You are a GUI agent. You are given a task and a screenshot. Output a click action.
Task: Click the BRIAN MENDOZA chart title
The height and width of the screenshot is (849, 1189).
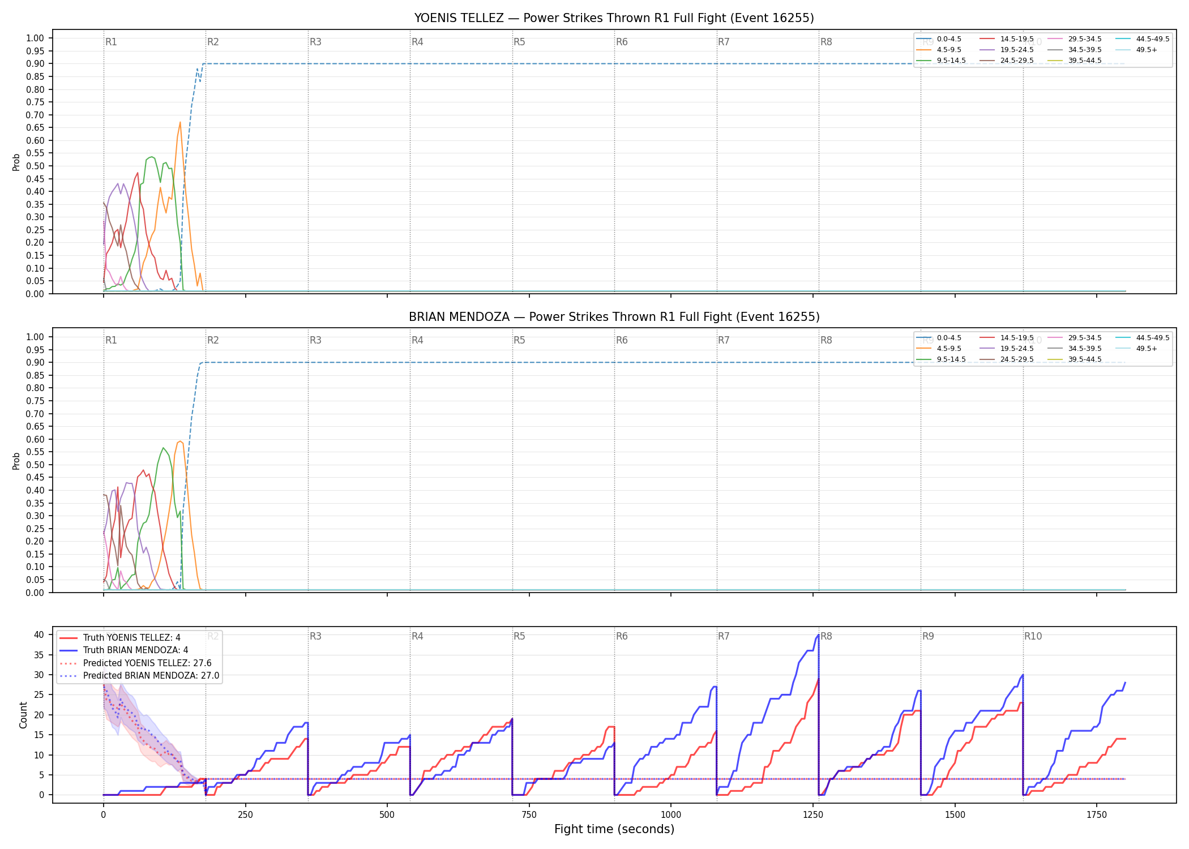click(614, 317)
